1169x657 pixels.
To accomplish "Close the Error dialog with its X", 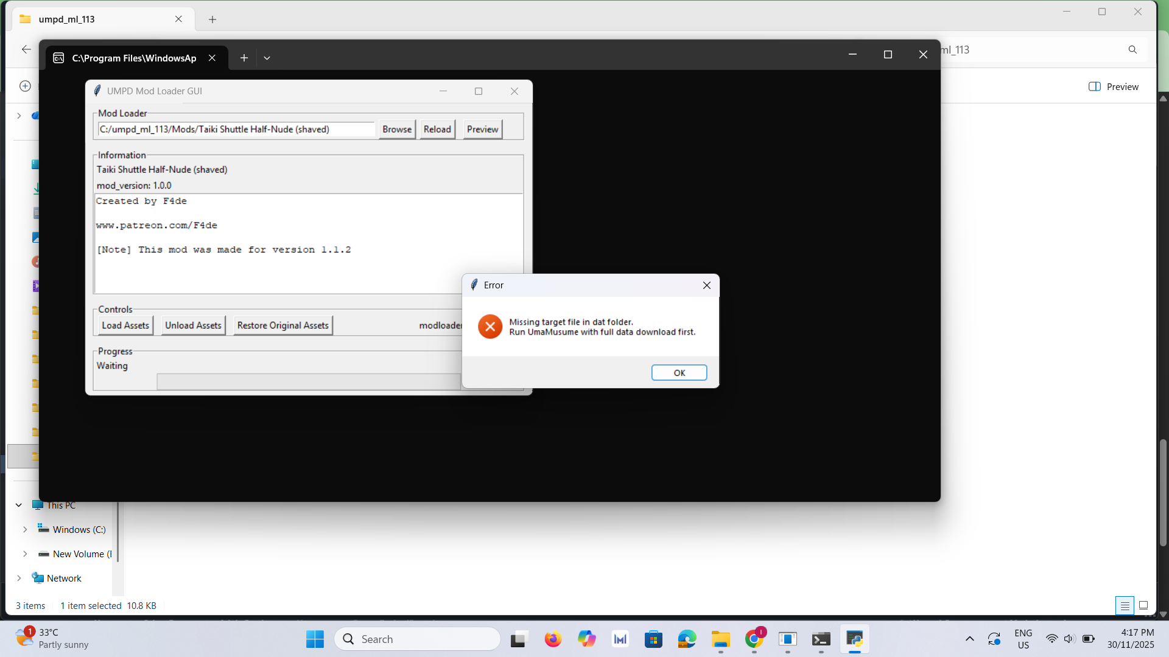I will click(x=706, y=285).
